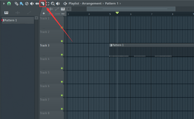
Task: Click the Playback speaker tool
Action: (58, 3)
